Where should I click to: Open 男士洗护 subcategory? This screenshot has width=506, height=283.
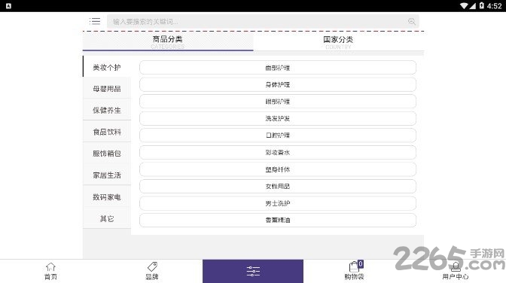coord(278,203)
